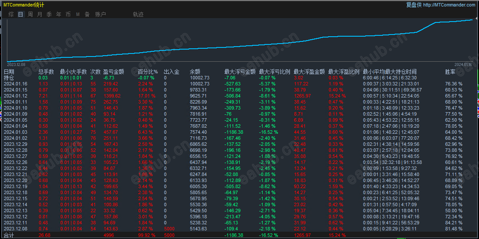Screen dimensions: 479x239
Task: Click the 盈亏金额 column header
Action: 114,72
